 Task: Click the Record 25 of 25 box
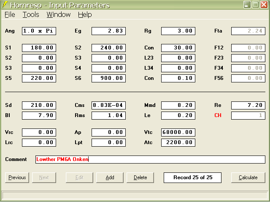pyautogui.click(x=192, y=177)
